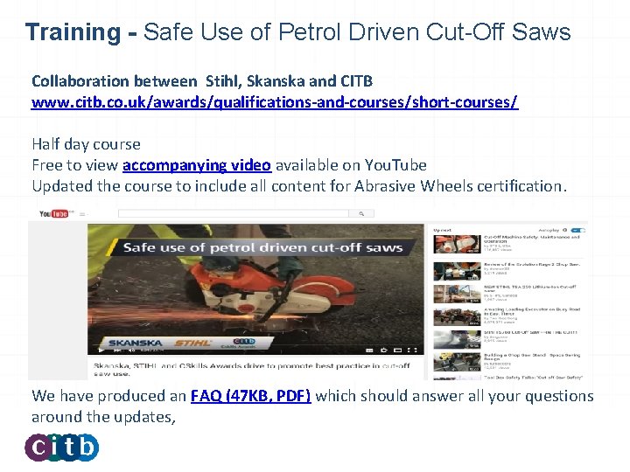Toggle the Autoplay switch
Viewport: 630px width, 472px height.
tap(578, 231)
